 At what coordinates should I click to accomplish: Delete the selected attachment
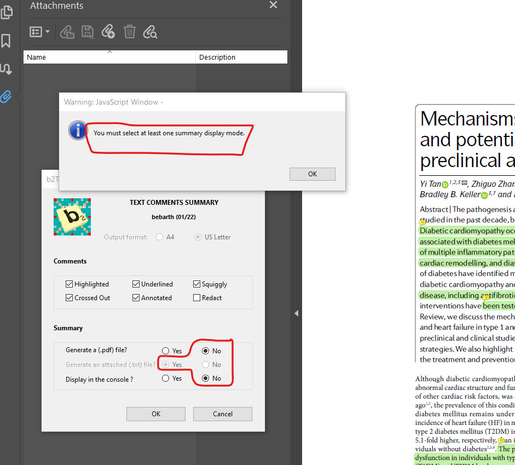click(x=130, y=32)
